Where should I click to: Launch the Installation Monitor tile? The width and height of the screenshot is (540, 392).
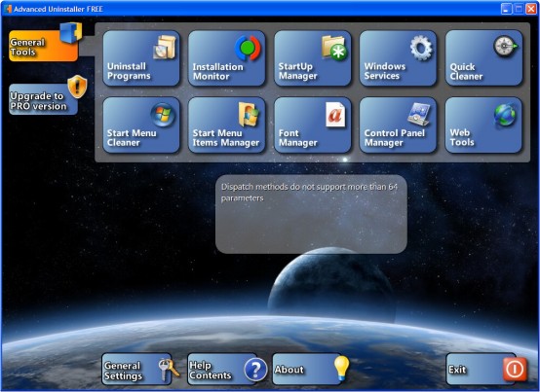[x=226, y=58]
